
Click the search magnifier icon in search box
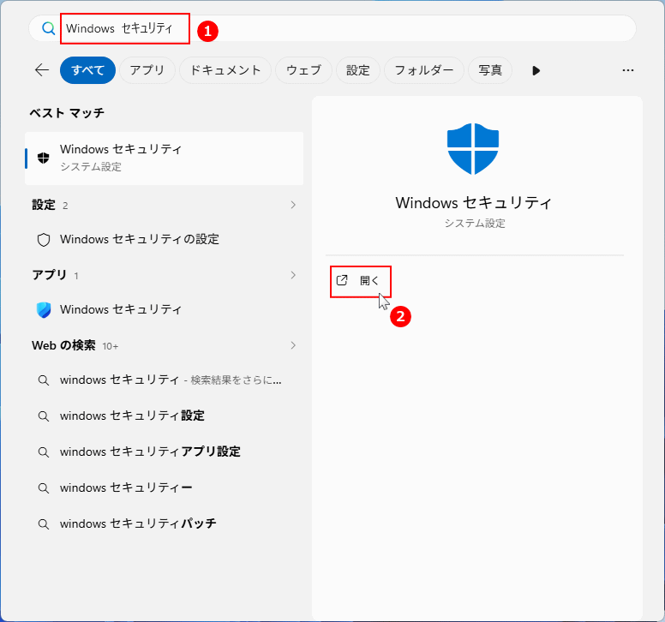point(48,28)
